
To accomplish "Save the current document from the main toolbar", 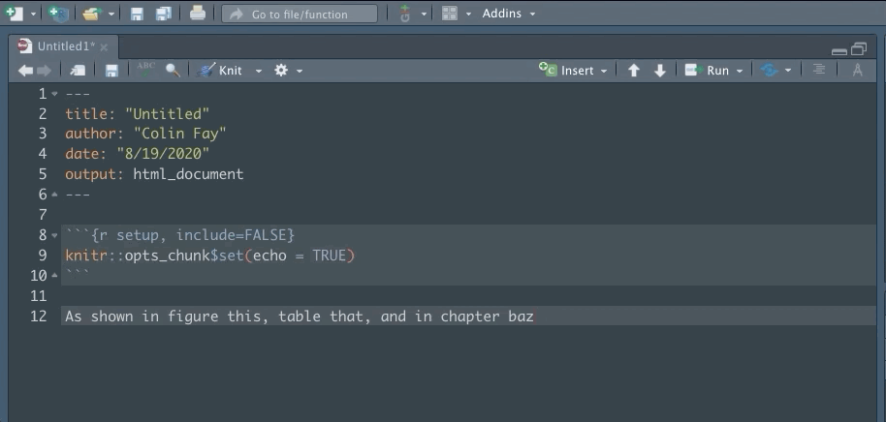I will pyautogui.click(x=137, y=14).
